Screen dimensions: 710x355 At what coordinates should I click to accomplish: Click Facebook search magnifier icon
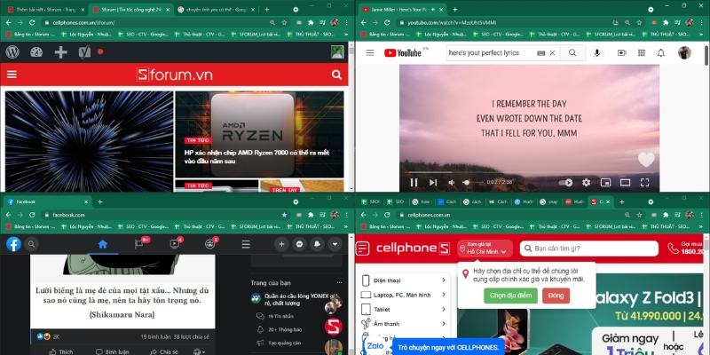33,244
